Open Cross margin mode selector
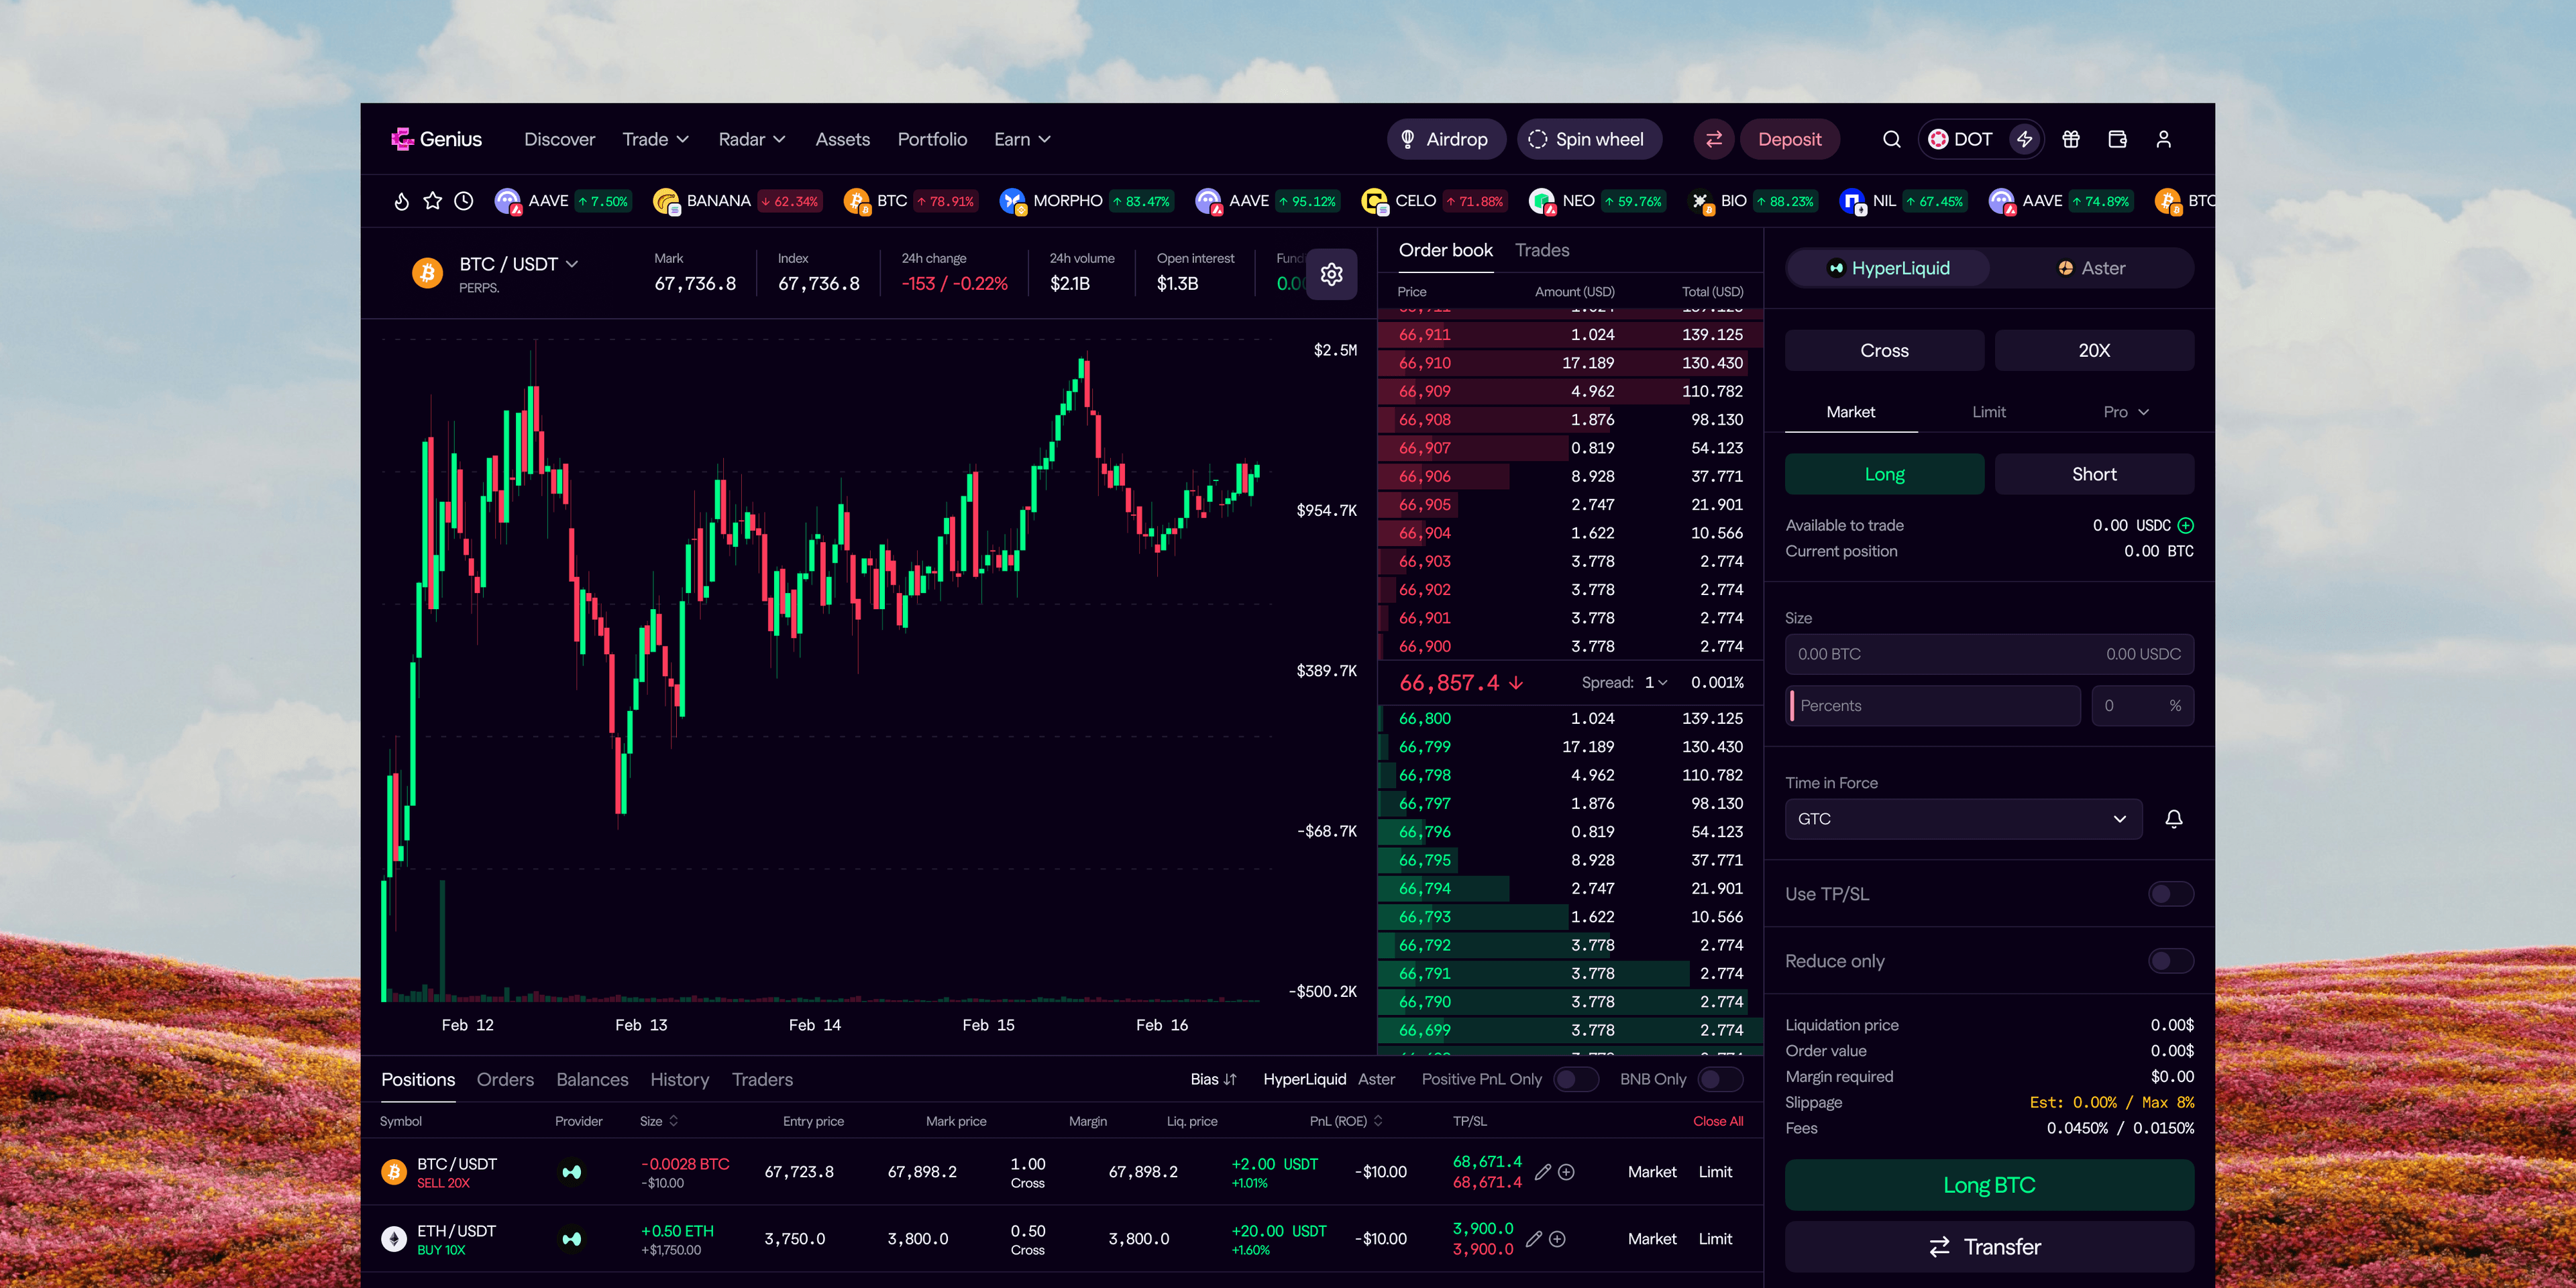 1884,350
